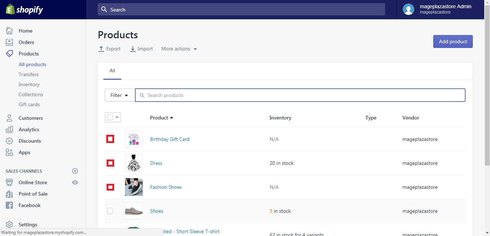Click the Customers person icon
Image resolution: width=490 pixels, height=236 pixels.
9,118
